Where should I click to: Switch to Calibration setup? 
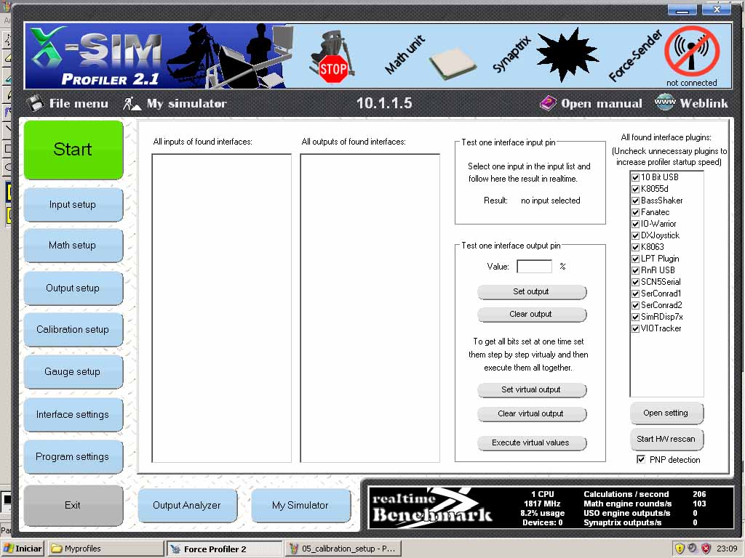pyautogui.click(x=73, y=329)
